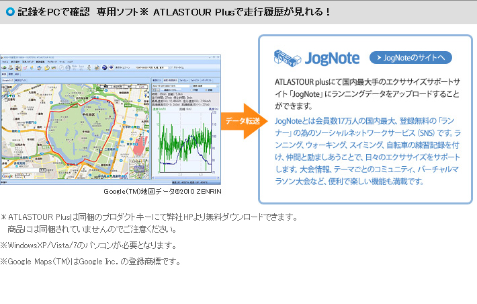477x304 pixels.
Task: Click the overview mini-map on the map
Action: click(x=138, y=168)
